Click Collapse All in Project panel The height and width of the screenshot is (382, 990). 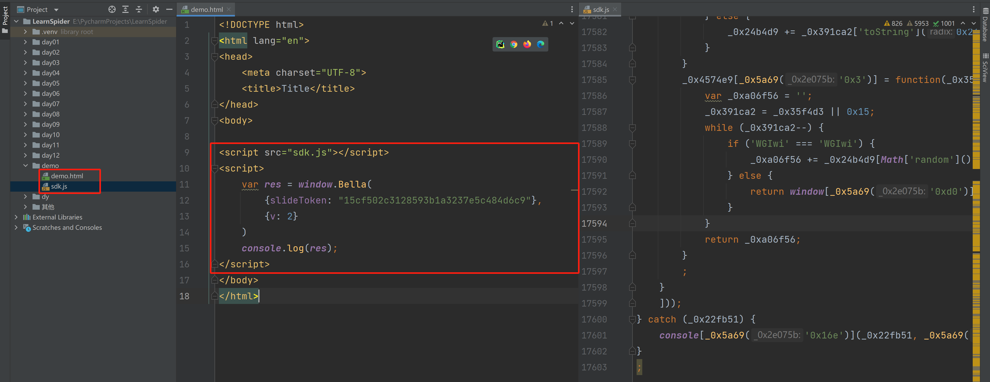coord(139,9)
